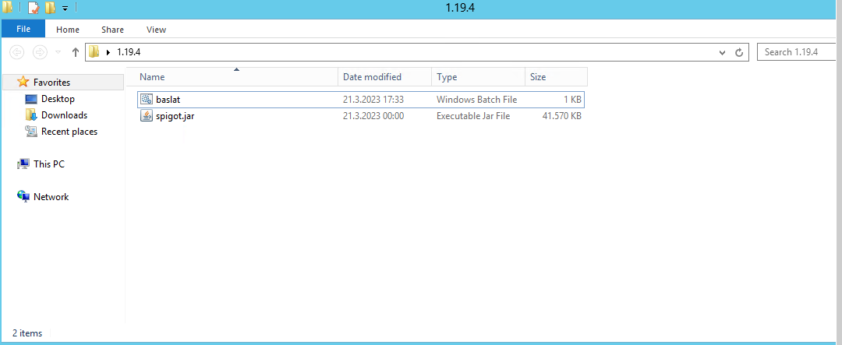The width and height of the screenshot is (842, 345).
Task: Click Properties icon in quick access toolbar
Action: pyautogui.click(x=33, y=8)
